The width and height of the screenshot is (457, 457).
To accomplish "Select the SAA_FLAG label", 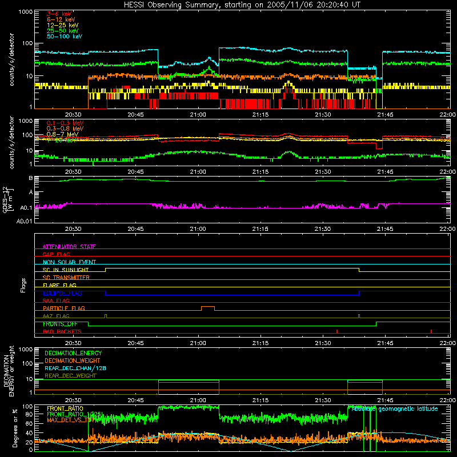I will pyautogui.click(x=56, y=300).
